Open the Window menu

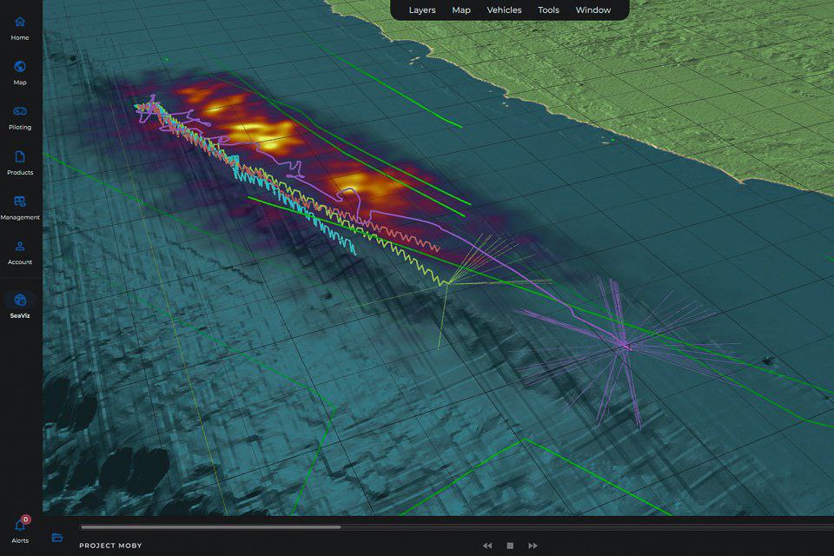pos(593,10)
